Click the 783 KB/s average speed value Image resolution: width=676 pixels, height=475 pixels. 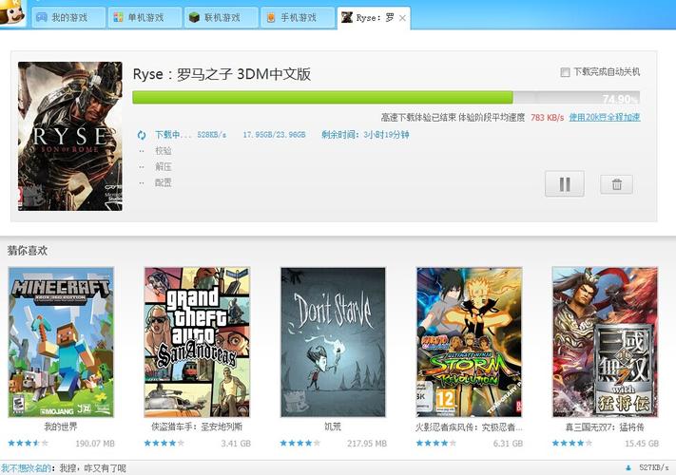click(x=547, y=118)
